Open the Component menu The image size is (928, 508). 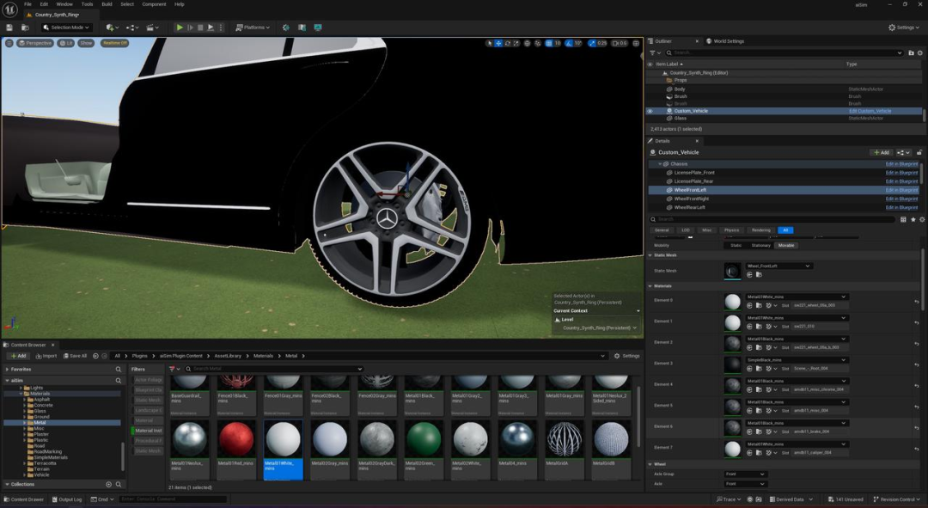[x=154, y=4]
